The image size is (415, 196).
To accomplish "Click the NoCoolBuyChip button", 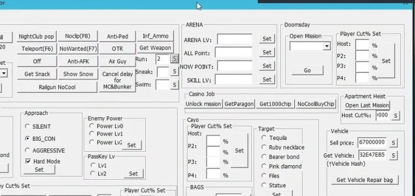I will click(x=316, y=104).
